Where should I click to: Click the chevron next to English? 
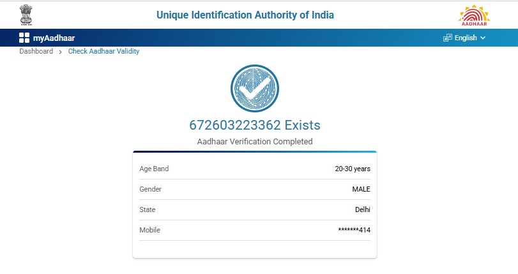point(483,38)
